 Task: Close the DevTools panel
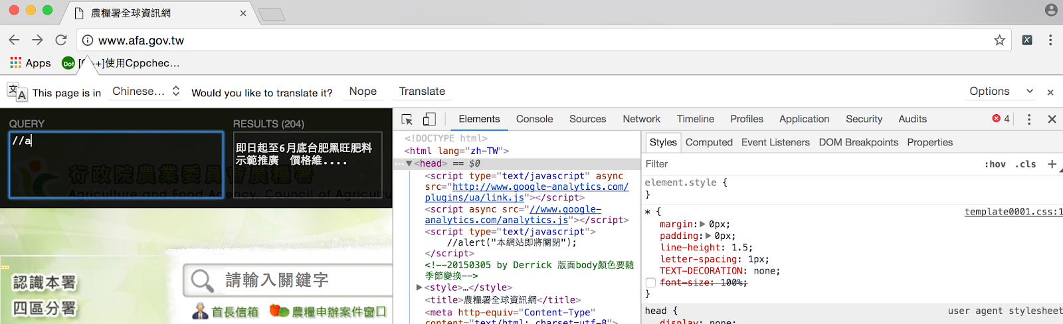1052,120
